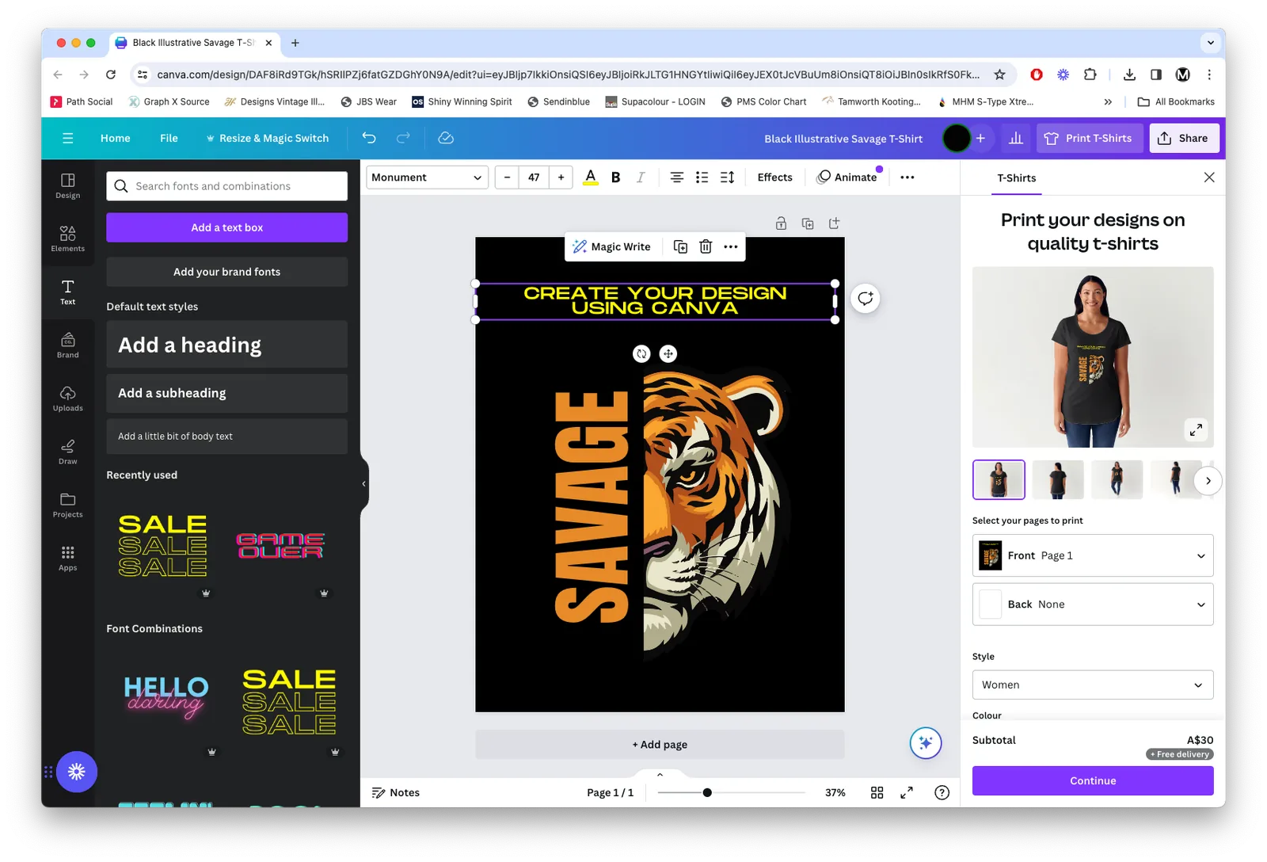Click the zoom slider handle
Screen dimensions: 1267x862
tap(707, 792)
